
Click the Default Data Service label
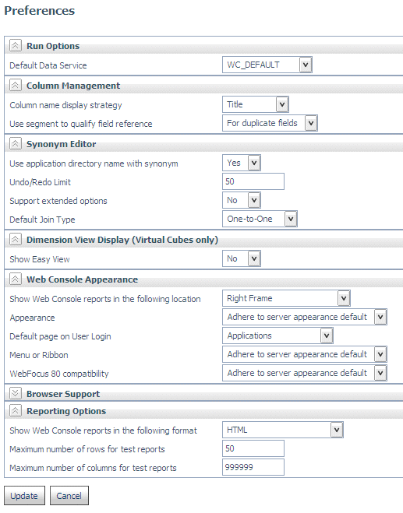48,65
